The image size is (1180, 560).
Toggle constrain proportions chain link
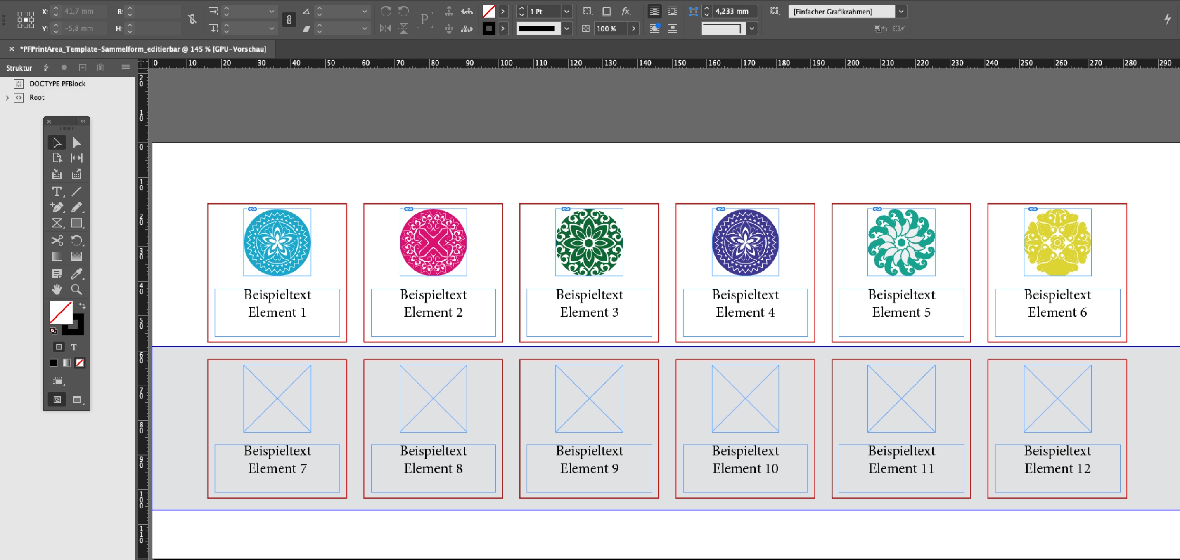192,19
